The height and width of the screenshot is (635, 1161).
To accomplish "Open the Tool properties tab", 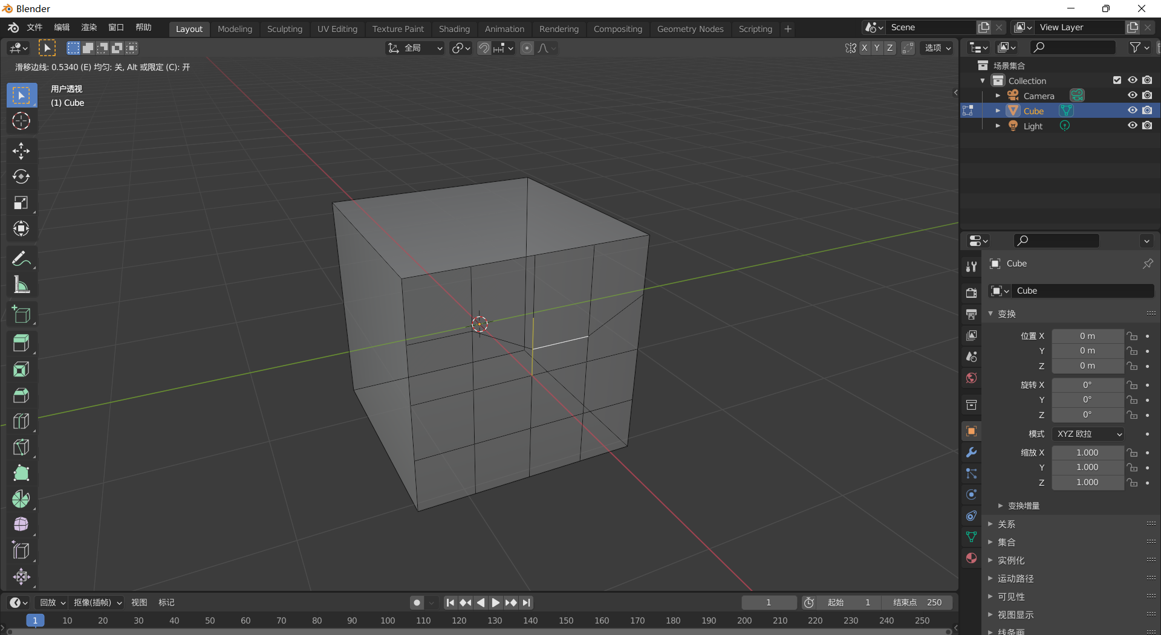I will coord(971,266).
